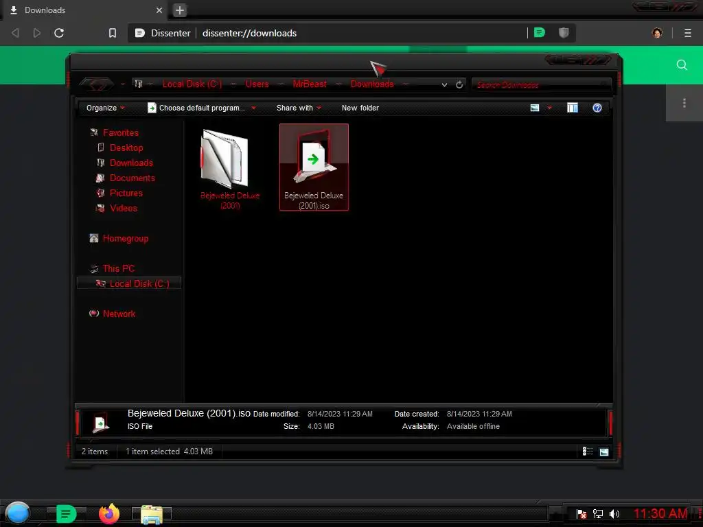Expand the address path history dropdown
The image size is (703, 527).
tap(444, 84)
